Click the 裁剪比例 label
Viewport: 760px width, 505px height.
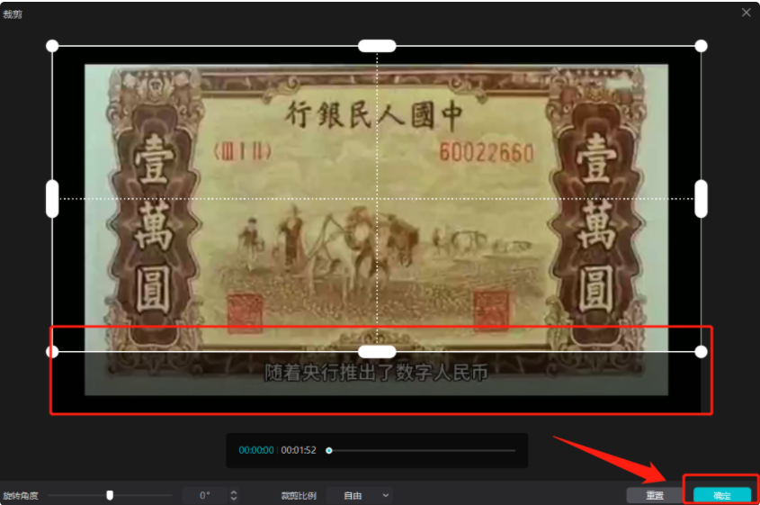pos(299,496)
